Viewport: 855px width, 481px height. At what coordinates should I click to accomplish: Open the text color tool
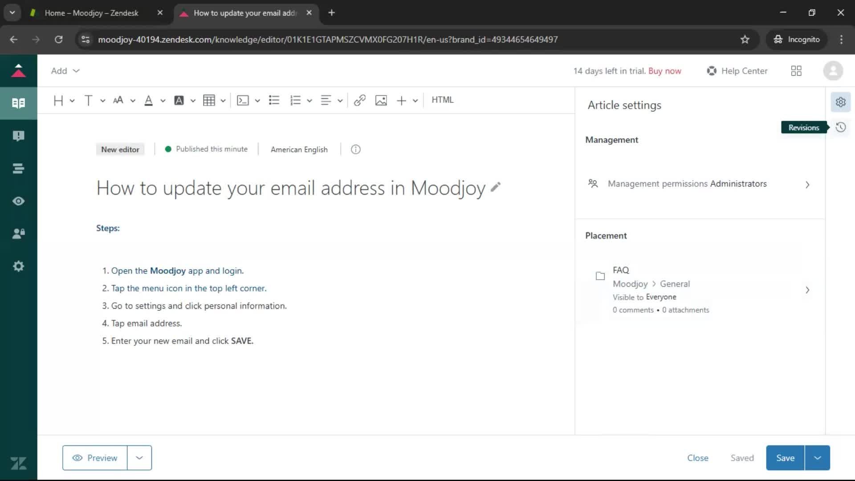pos(149,100)
